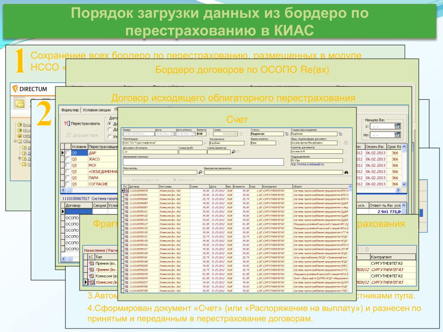Click the arrow icon next to the Плательщик field
Screen dimensions: 443x332
pyautogui.click(x=205, y=143)
